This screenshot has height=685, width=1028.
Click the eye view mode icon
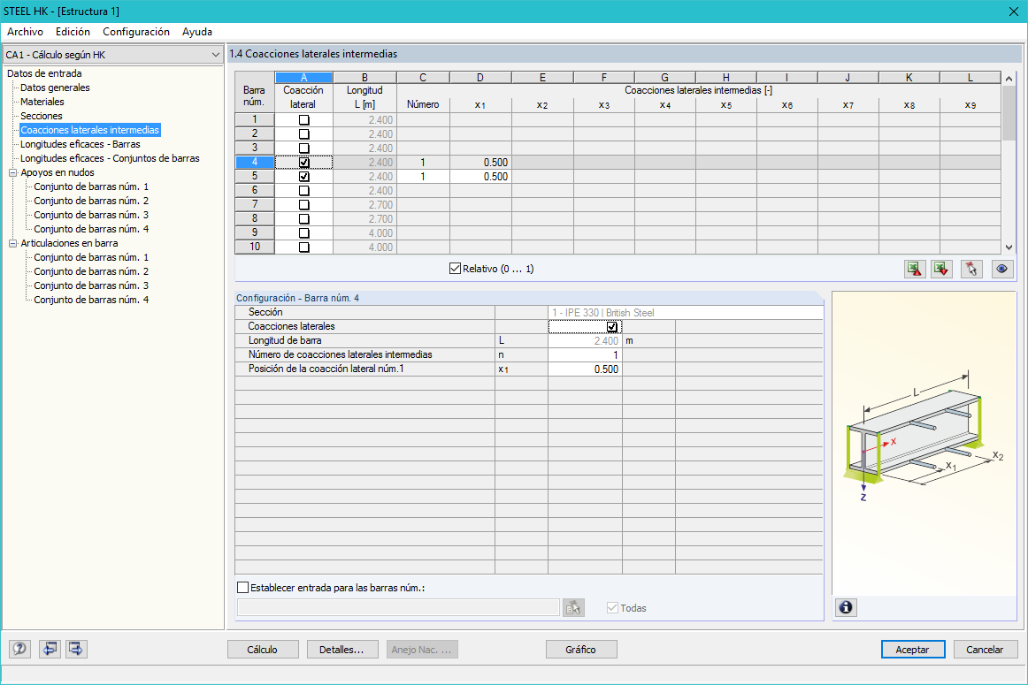point(1001,269)
